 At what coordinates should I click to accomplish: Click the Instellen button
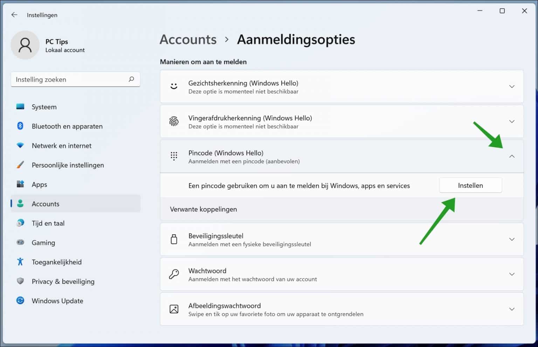click(x=470, y=185)
